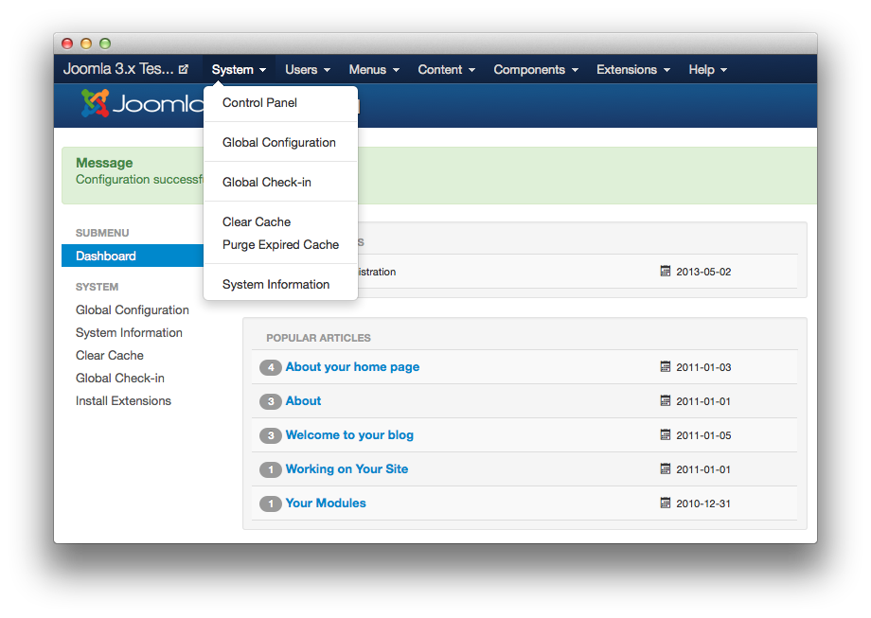
Task: Expand the Users dropdown menu
Action: click(308, 70)
